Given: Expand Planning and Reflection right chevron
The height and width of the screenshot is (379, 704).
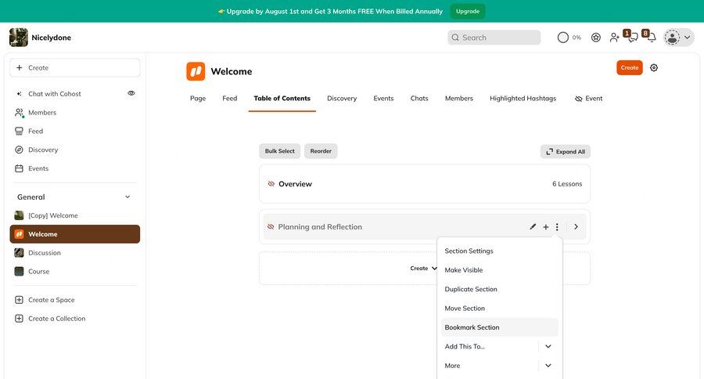Looking at the screenshot, I should 576,227.
